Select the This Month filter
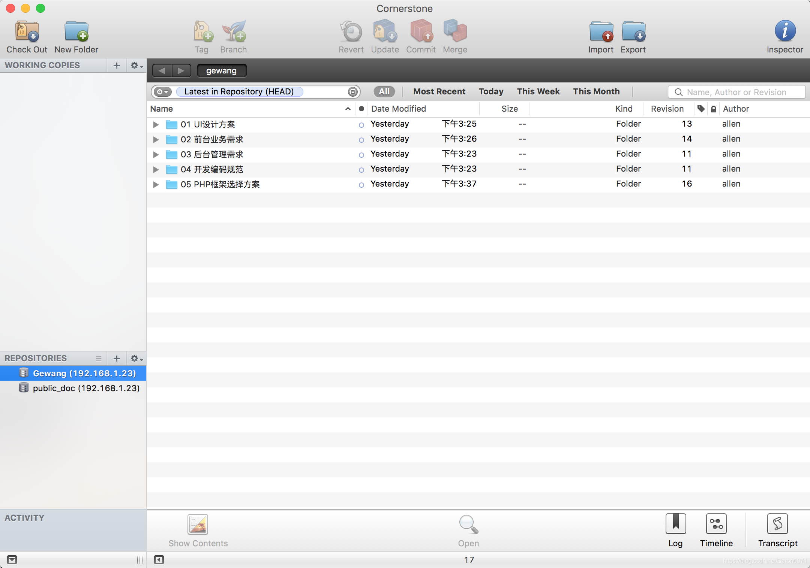This screenshot has width=810, height=568. (596, 91)
